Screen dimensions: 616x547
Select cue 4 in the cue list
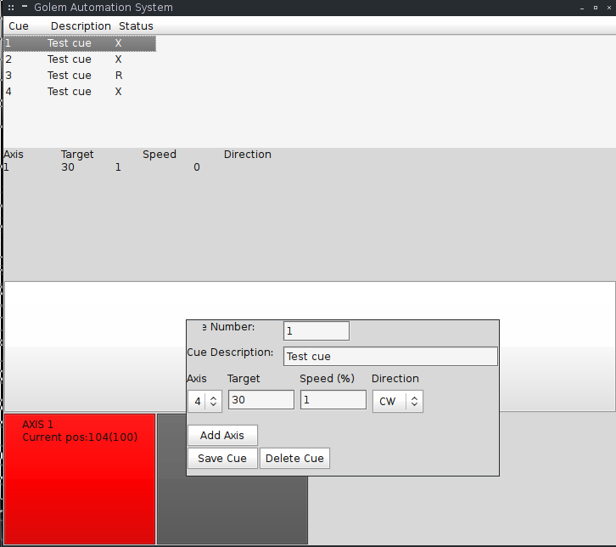point(79,92)
